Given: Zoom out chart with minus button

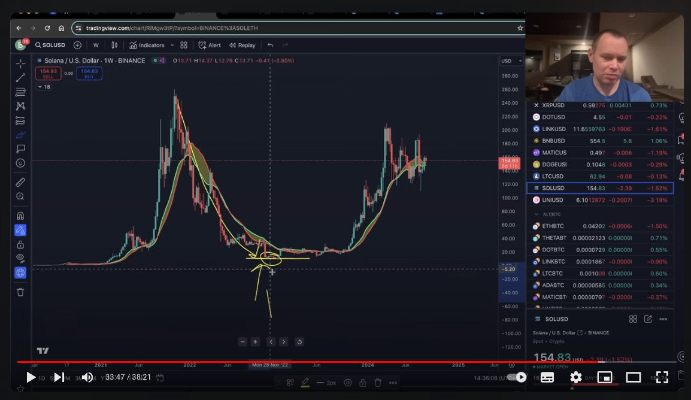Looking at the screenshot, I should [x=243, y=342].
